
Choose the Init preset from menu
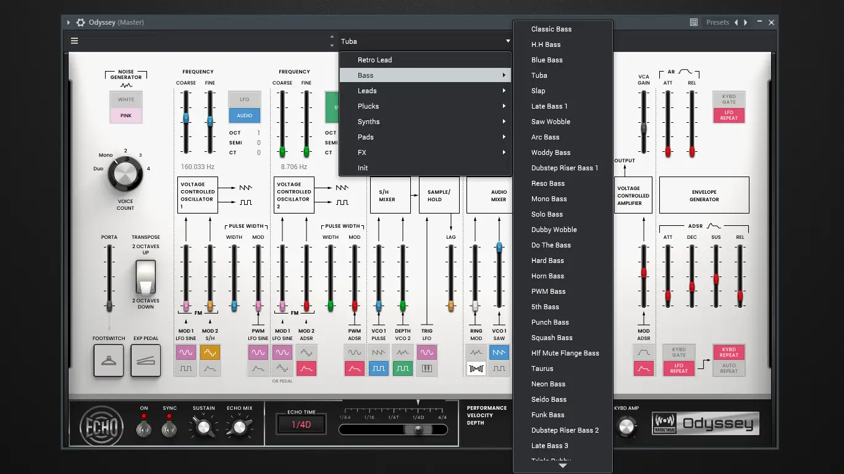[x=363, y=168]
